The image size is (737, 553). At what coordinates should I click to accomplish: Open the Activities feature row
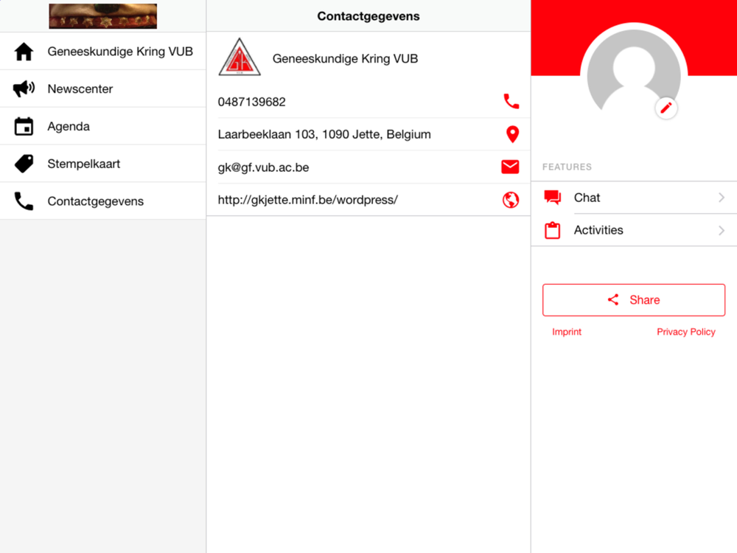pos(634,230)
